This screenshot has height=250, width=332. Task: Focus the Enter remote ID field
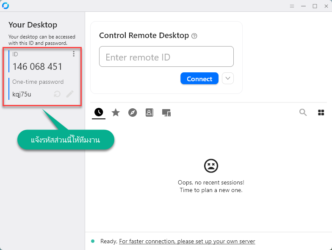(166, 57)
